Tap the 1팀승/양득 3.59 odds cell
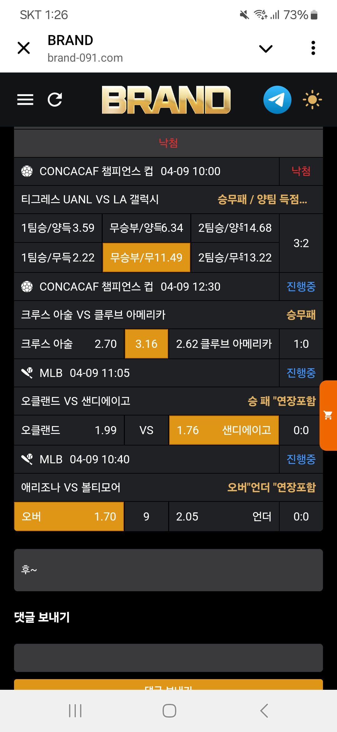Screen dimensions: 337x732 point(58,228)
